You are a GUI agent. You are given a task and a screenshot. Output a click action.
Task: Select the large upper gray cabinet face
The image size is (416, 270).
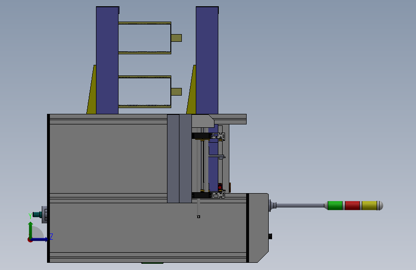[x=108, y=159]
